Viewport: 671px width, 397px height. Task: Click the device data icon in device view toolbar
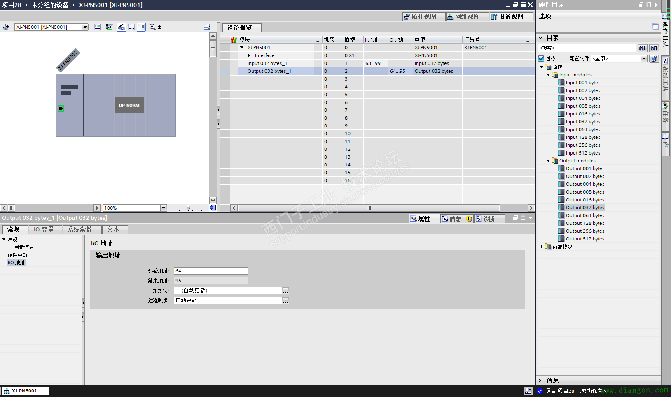207,27
